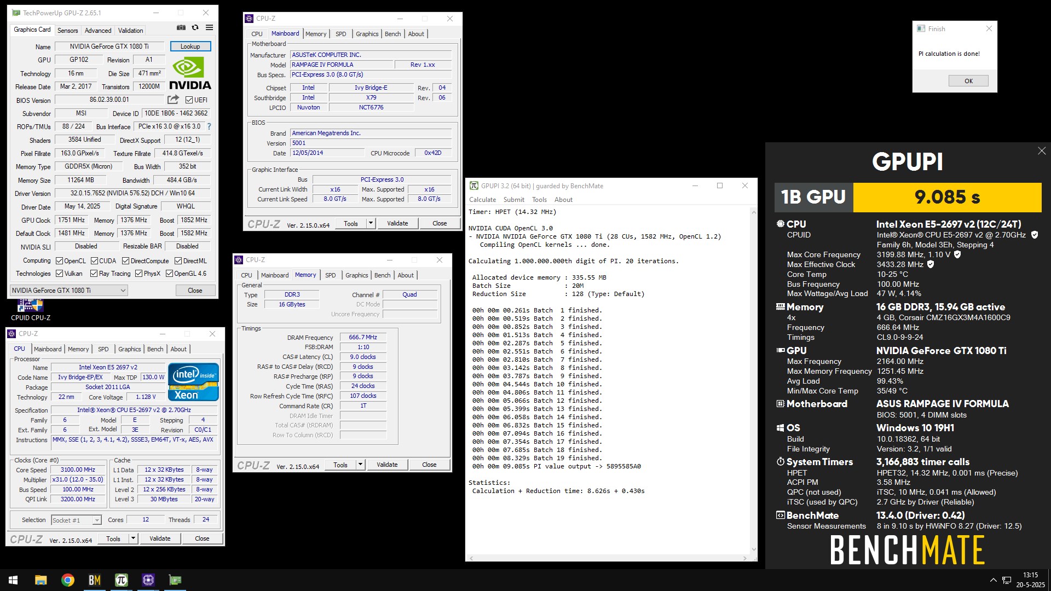1051x591 pixels.
Task: Toggle the UEFI checkbox in GPU-Z
Action: (x=189, y=100)
